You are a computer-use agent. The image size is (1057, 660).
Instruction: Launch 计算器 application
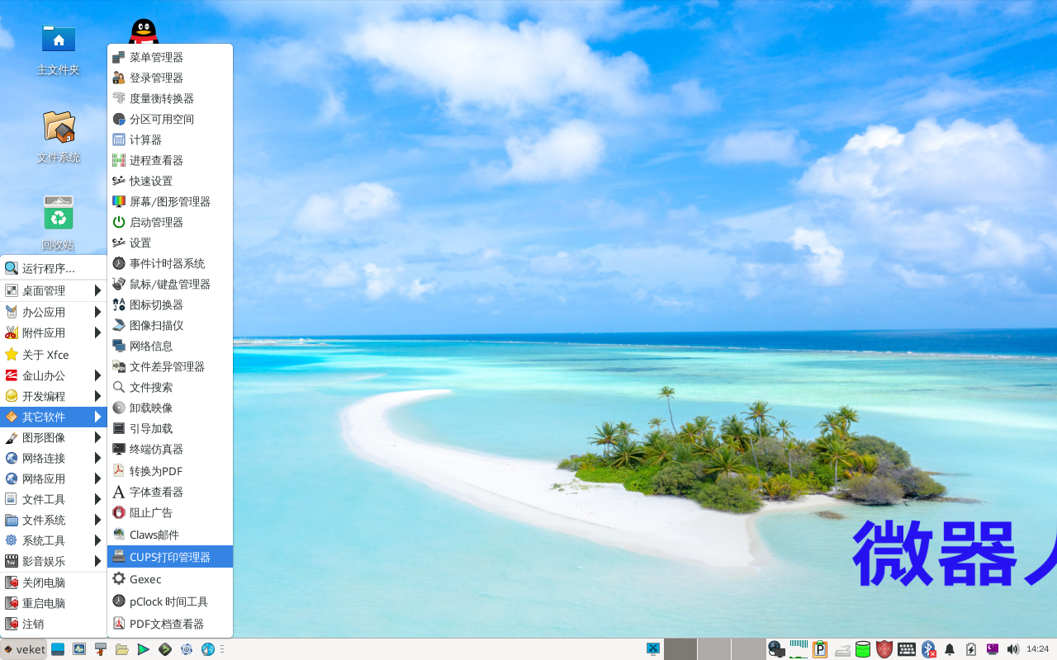(x=170, y=139)
